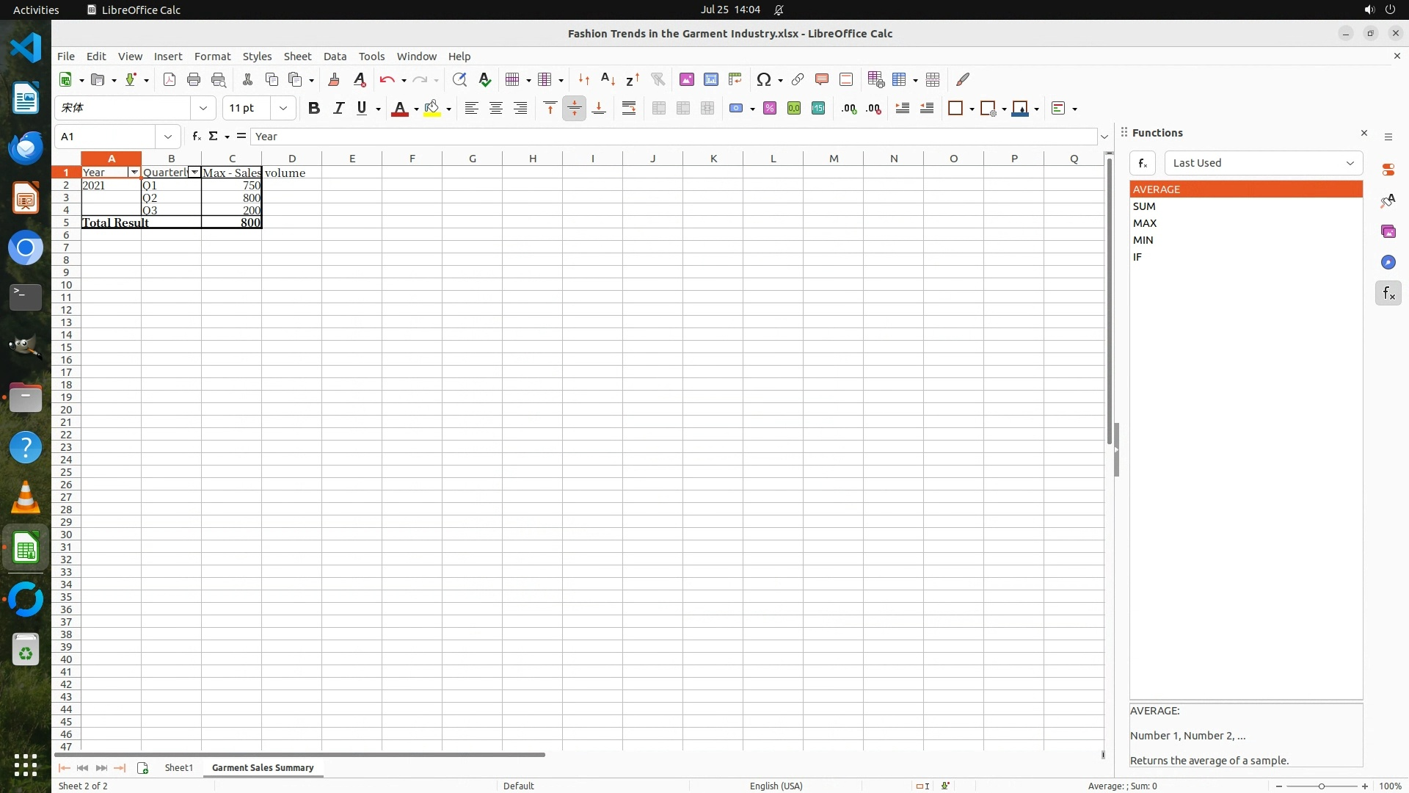Open the Year pivot filter dropdown
The height and width of the screenshot is (793, 1409).
coord(134,172)
